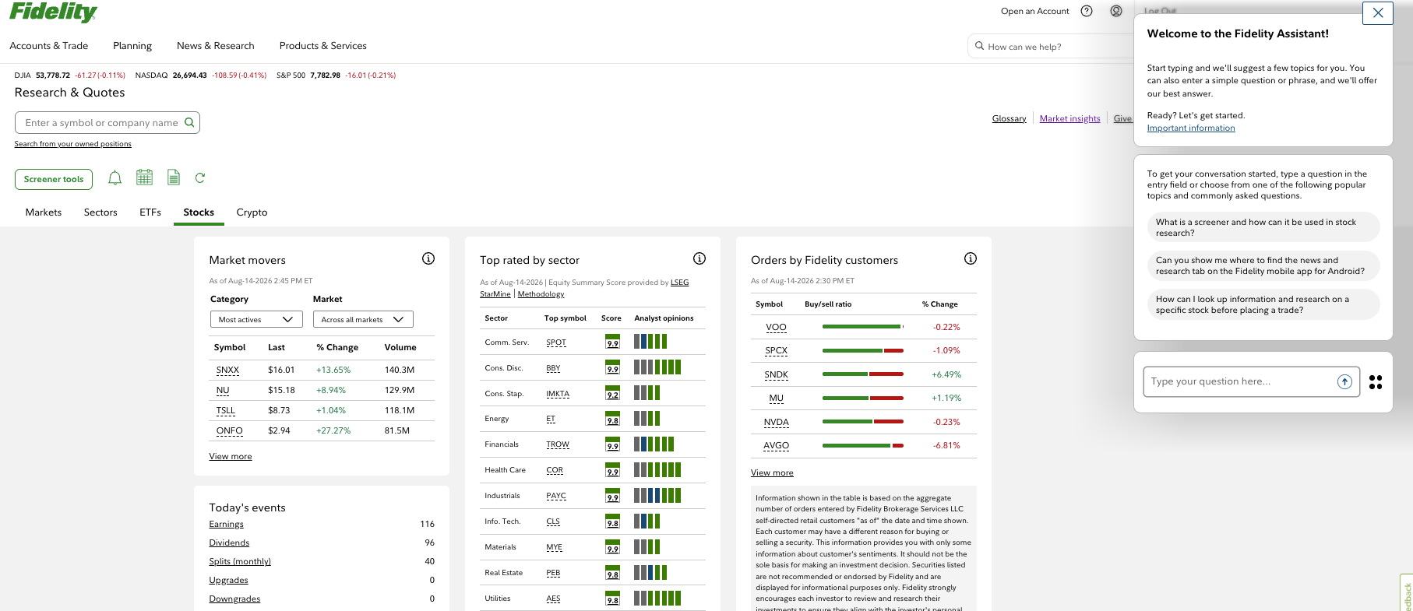Select the look up stock research suggestion
This screenshot has width=1413, height=611.
point(1263,304)
